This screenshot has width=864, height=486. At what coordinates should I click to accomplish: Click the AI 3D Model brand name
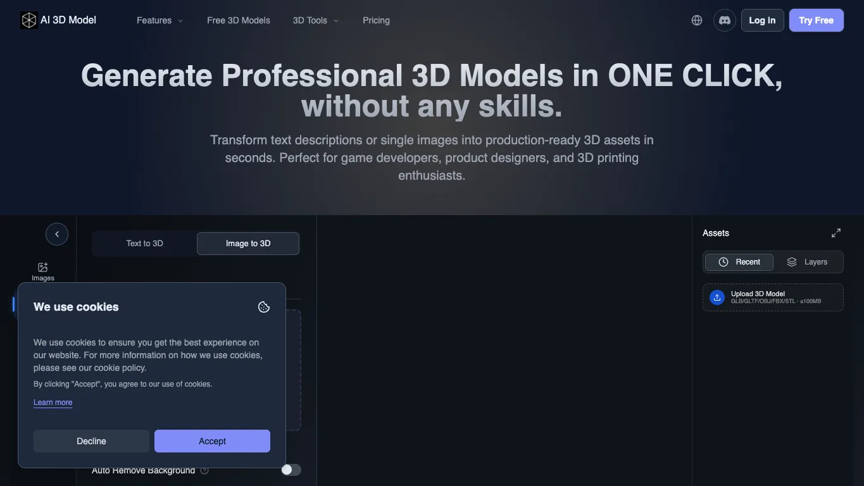click(68, 20)
